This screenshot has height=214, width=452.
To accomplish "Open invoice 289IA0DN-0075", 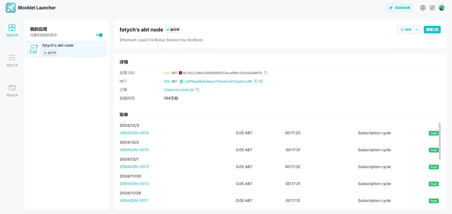I will (134, 133).
